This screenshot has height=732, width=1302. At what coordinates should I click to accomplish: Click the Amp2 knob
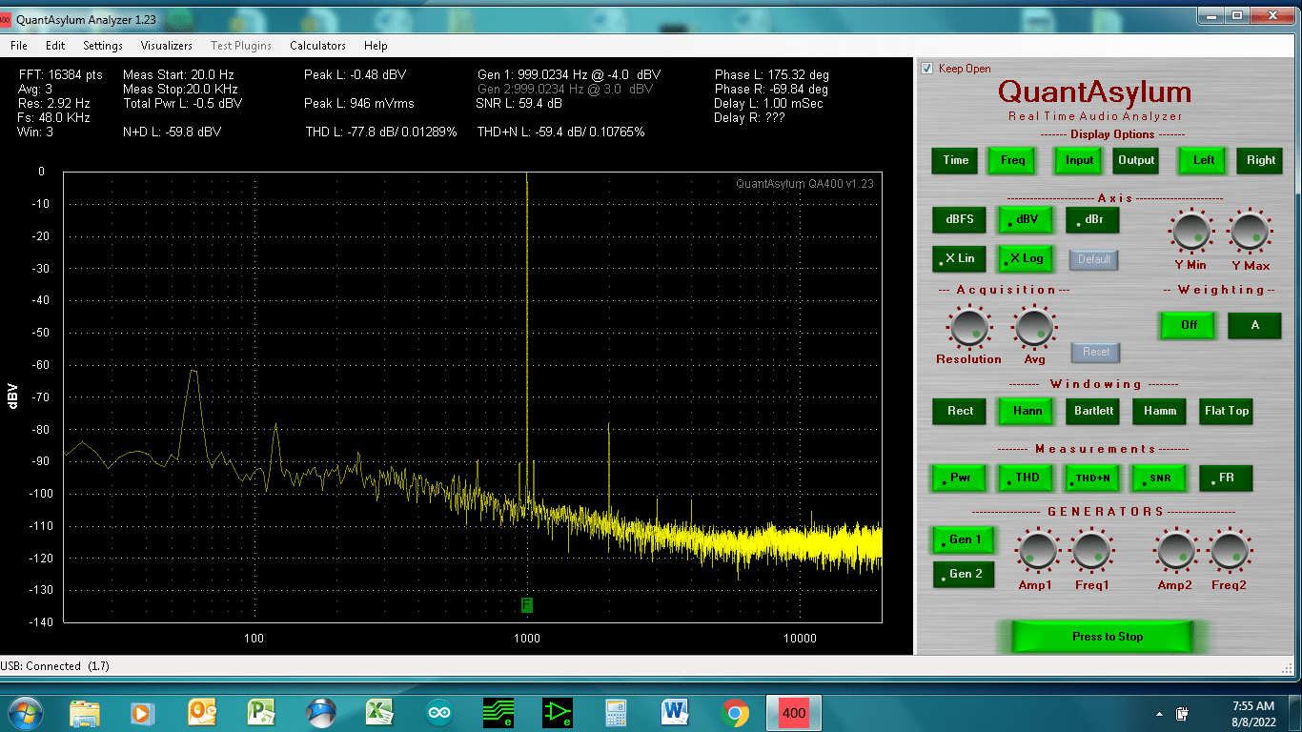[1176, 550]
